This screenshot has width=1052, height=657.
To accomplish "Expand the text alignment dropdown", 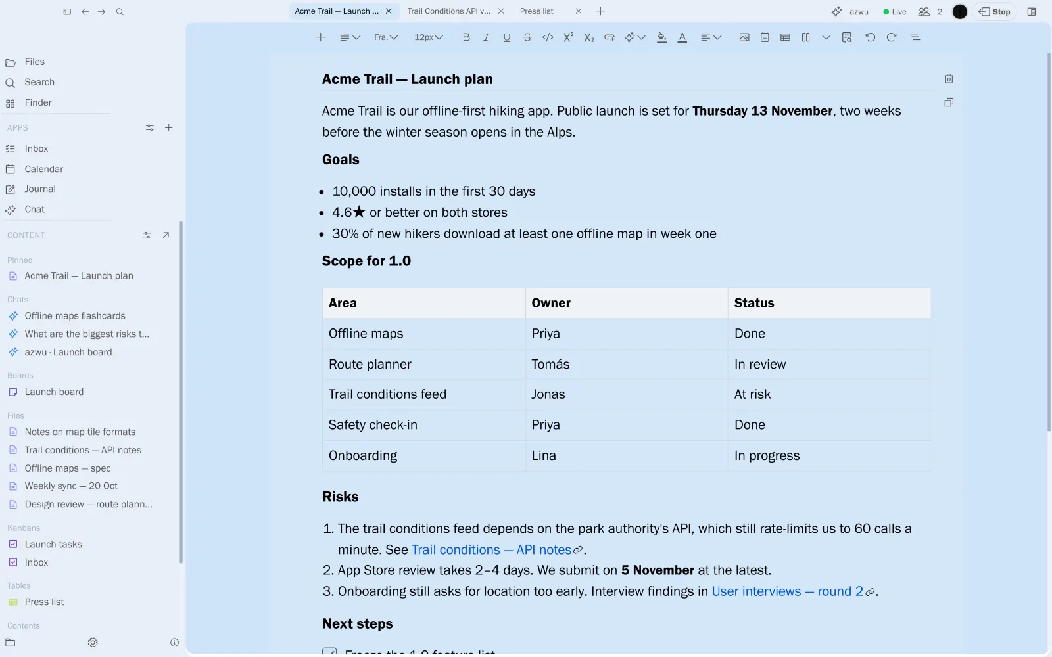I will [x=711, y=37].
